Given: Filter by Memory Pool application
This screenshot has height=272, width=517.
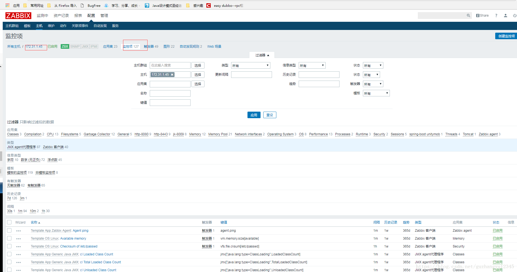Looking at the screenshot, I should point(218,134).
